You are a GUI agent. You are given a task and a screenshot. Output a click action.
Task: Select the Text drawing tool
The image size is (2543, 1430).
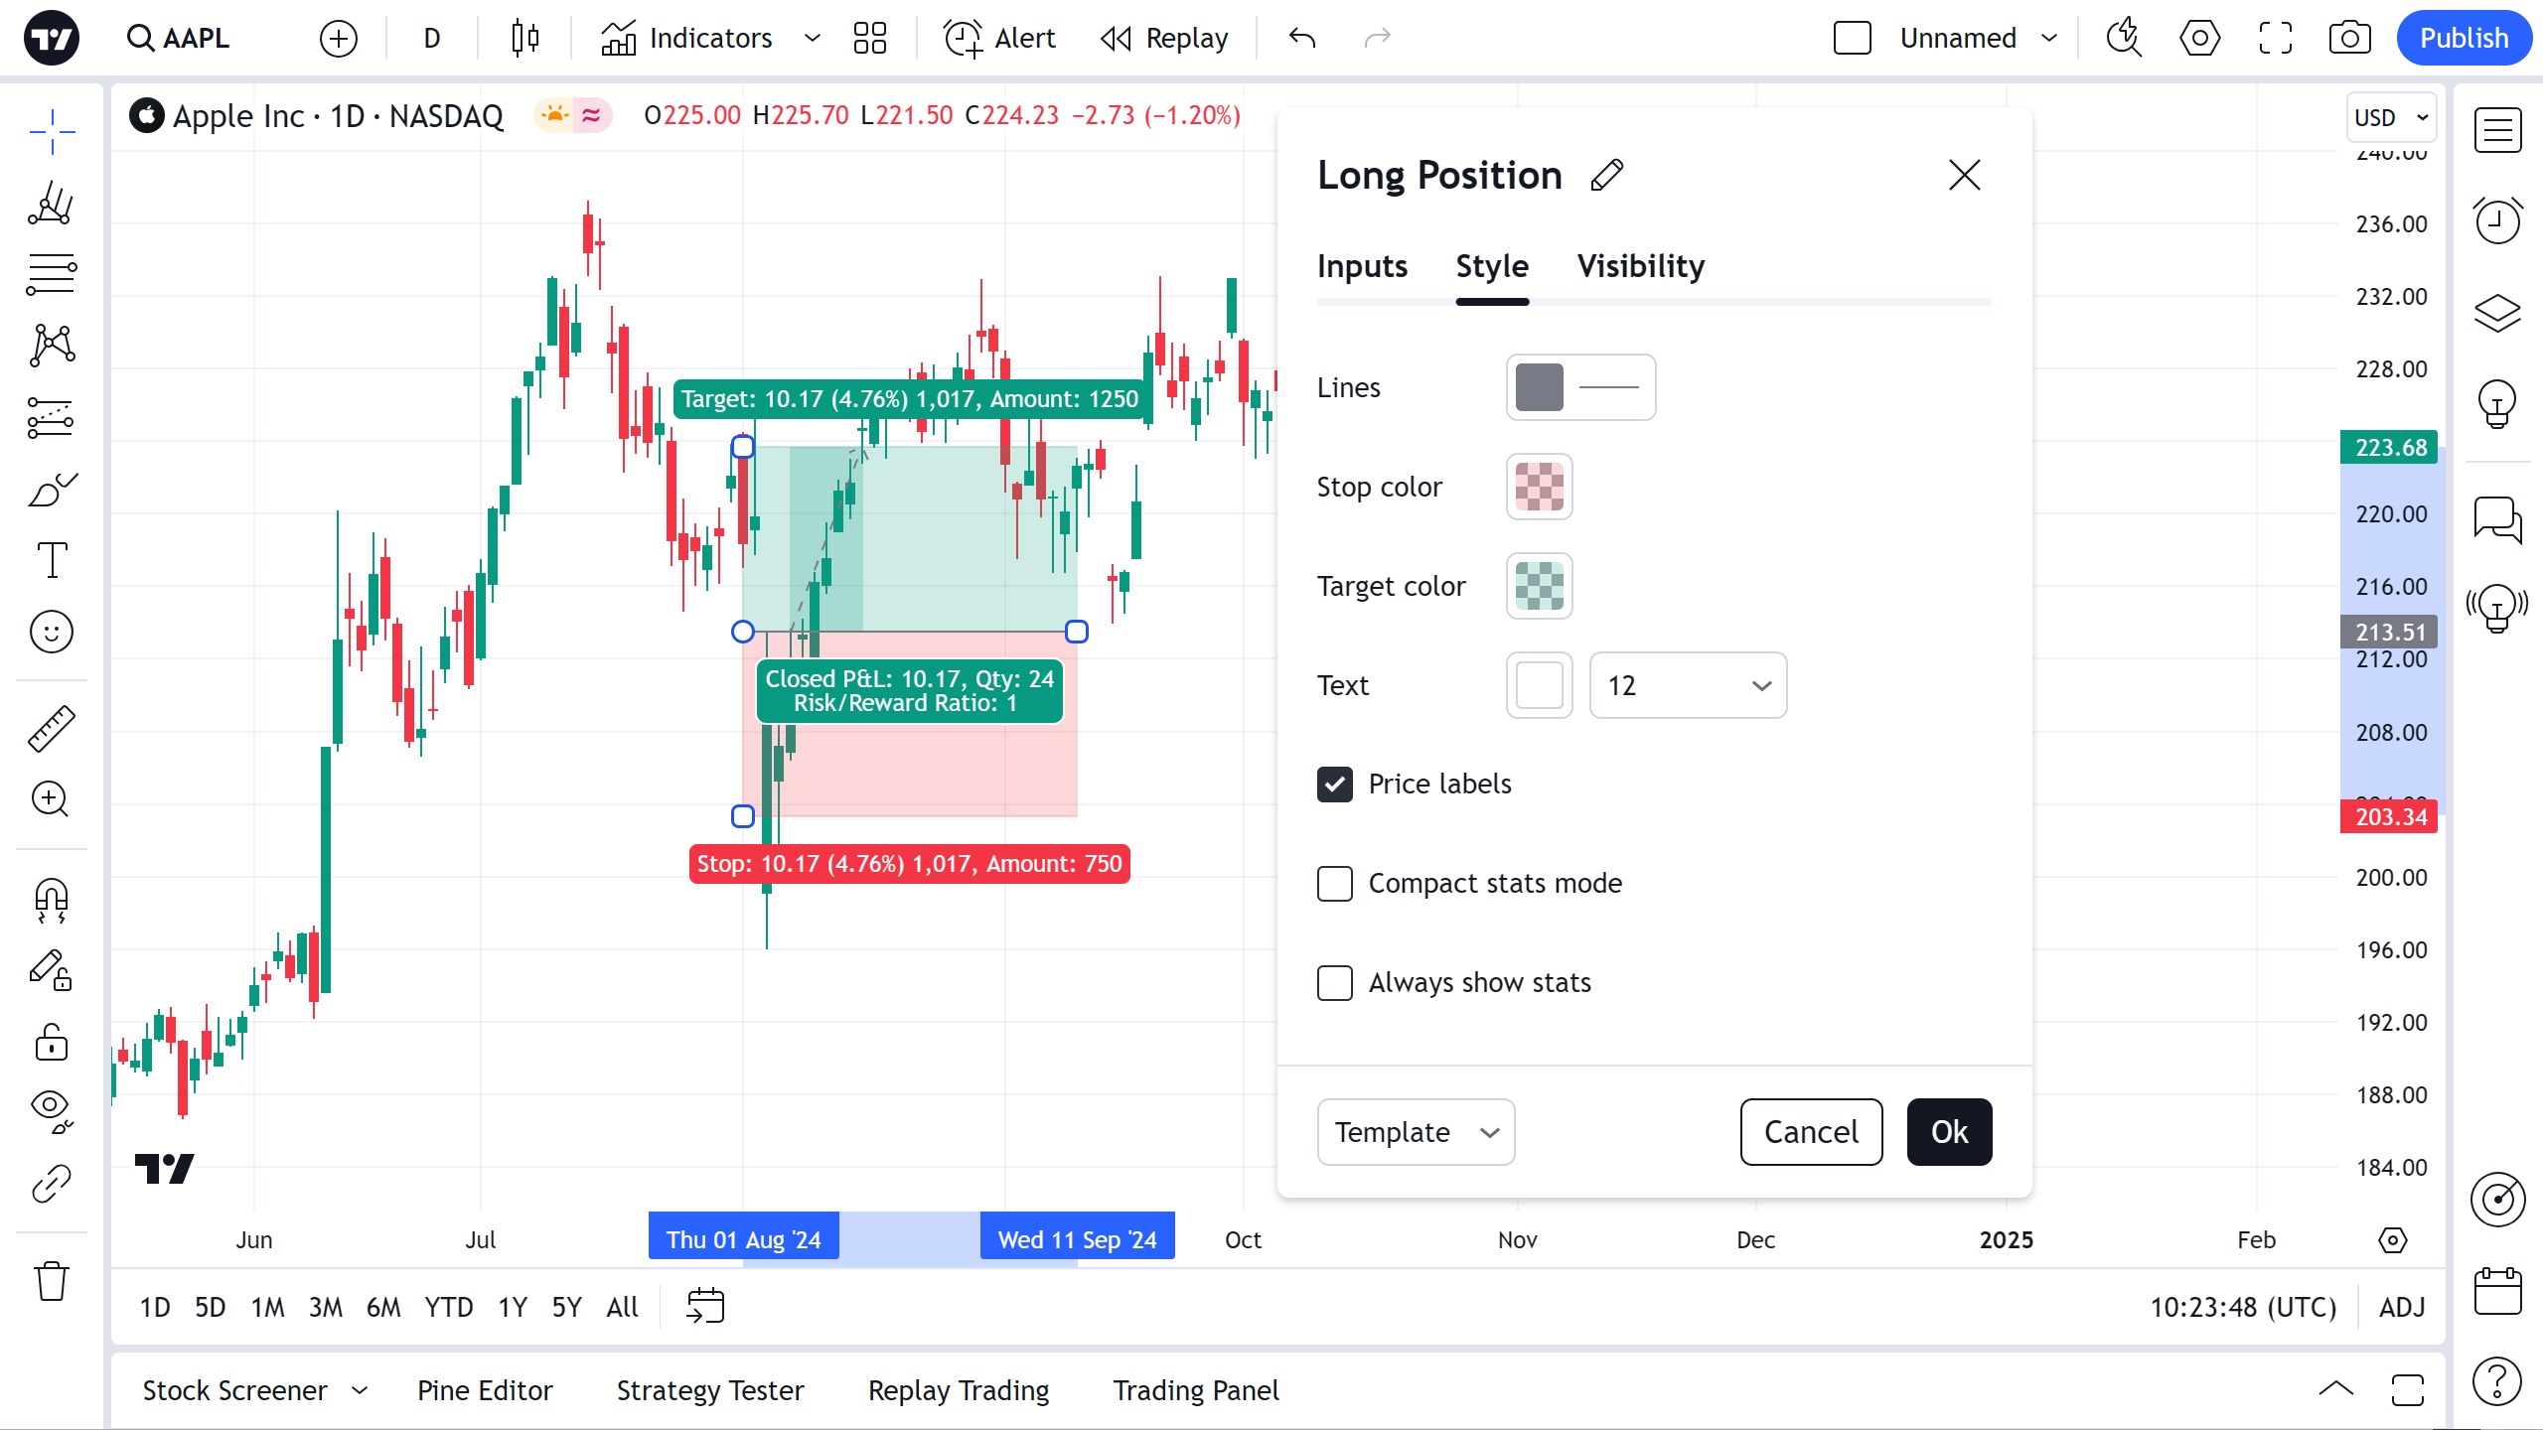pos(52,560)
